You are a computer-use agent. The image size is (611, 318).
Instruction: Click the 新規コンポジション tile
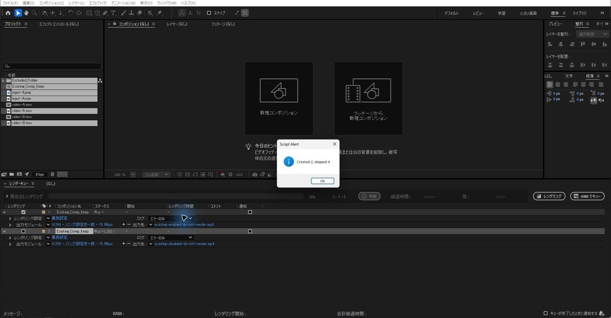[279, 98]
